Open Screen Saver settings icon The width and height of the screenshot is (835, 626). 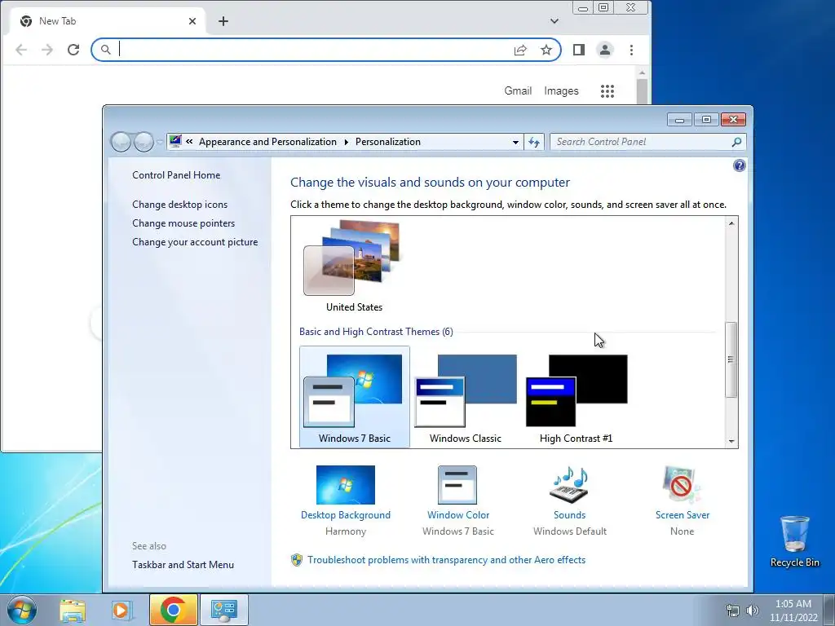click(682, 485)
